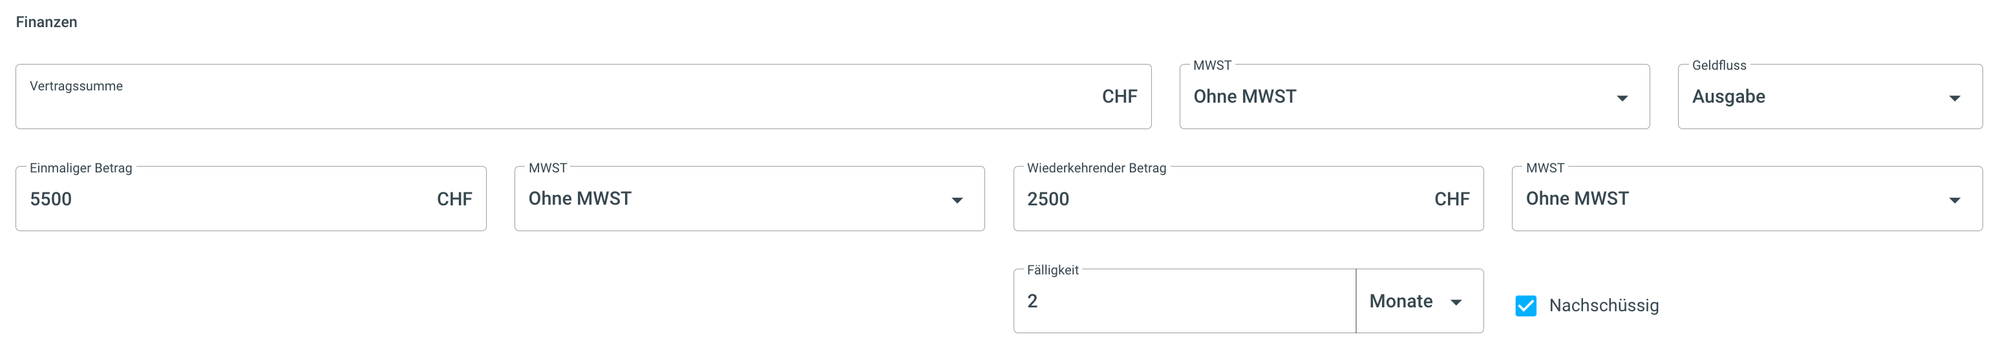Click the arrow of MWST beside Wiederkehrender Betrag
Viewport: 2009px width, 350px height.
point(1955,200)
